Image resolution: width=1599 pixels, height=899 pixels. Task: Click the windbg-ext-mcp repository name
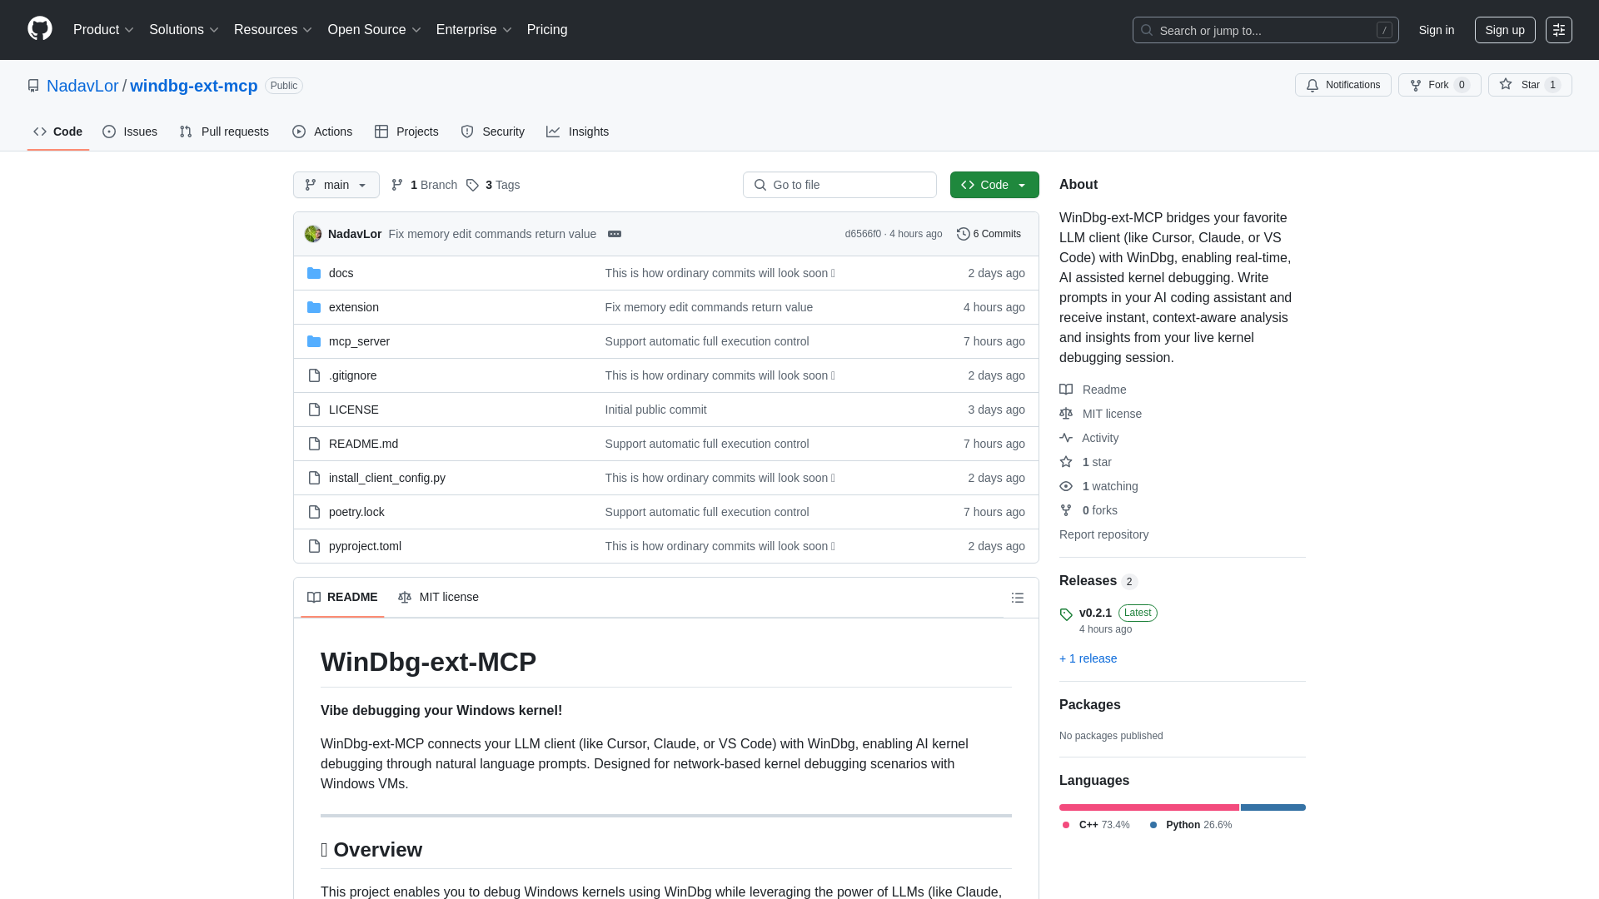[194, 86]
